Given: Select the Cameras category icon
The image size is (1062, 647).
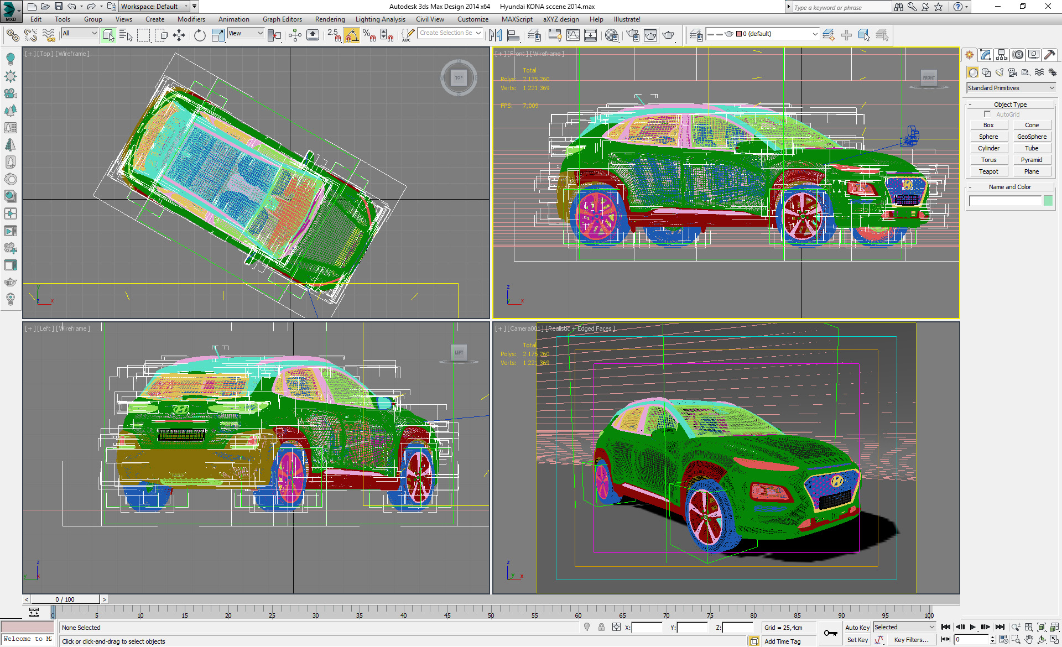Looking at the screenshot, I should tap(1012, 72).
